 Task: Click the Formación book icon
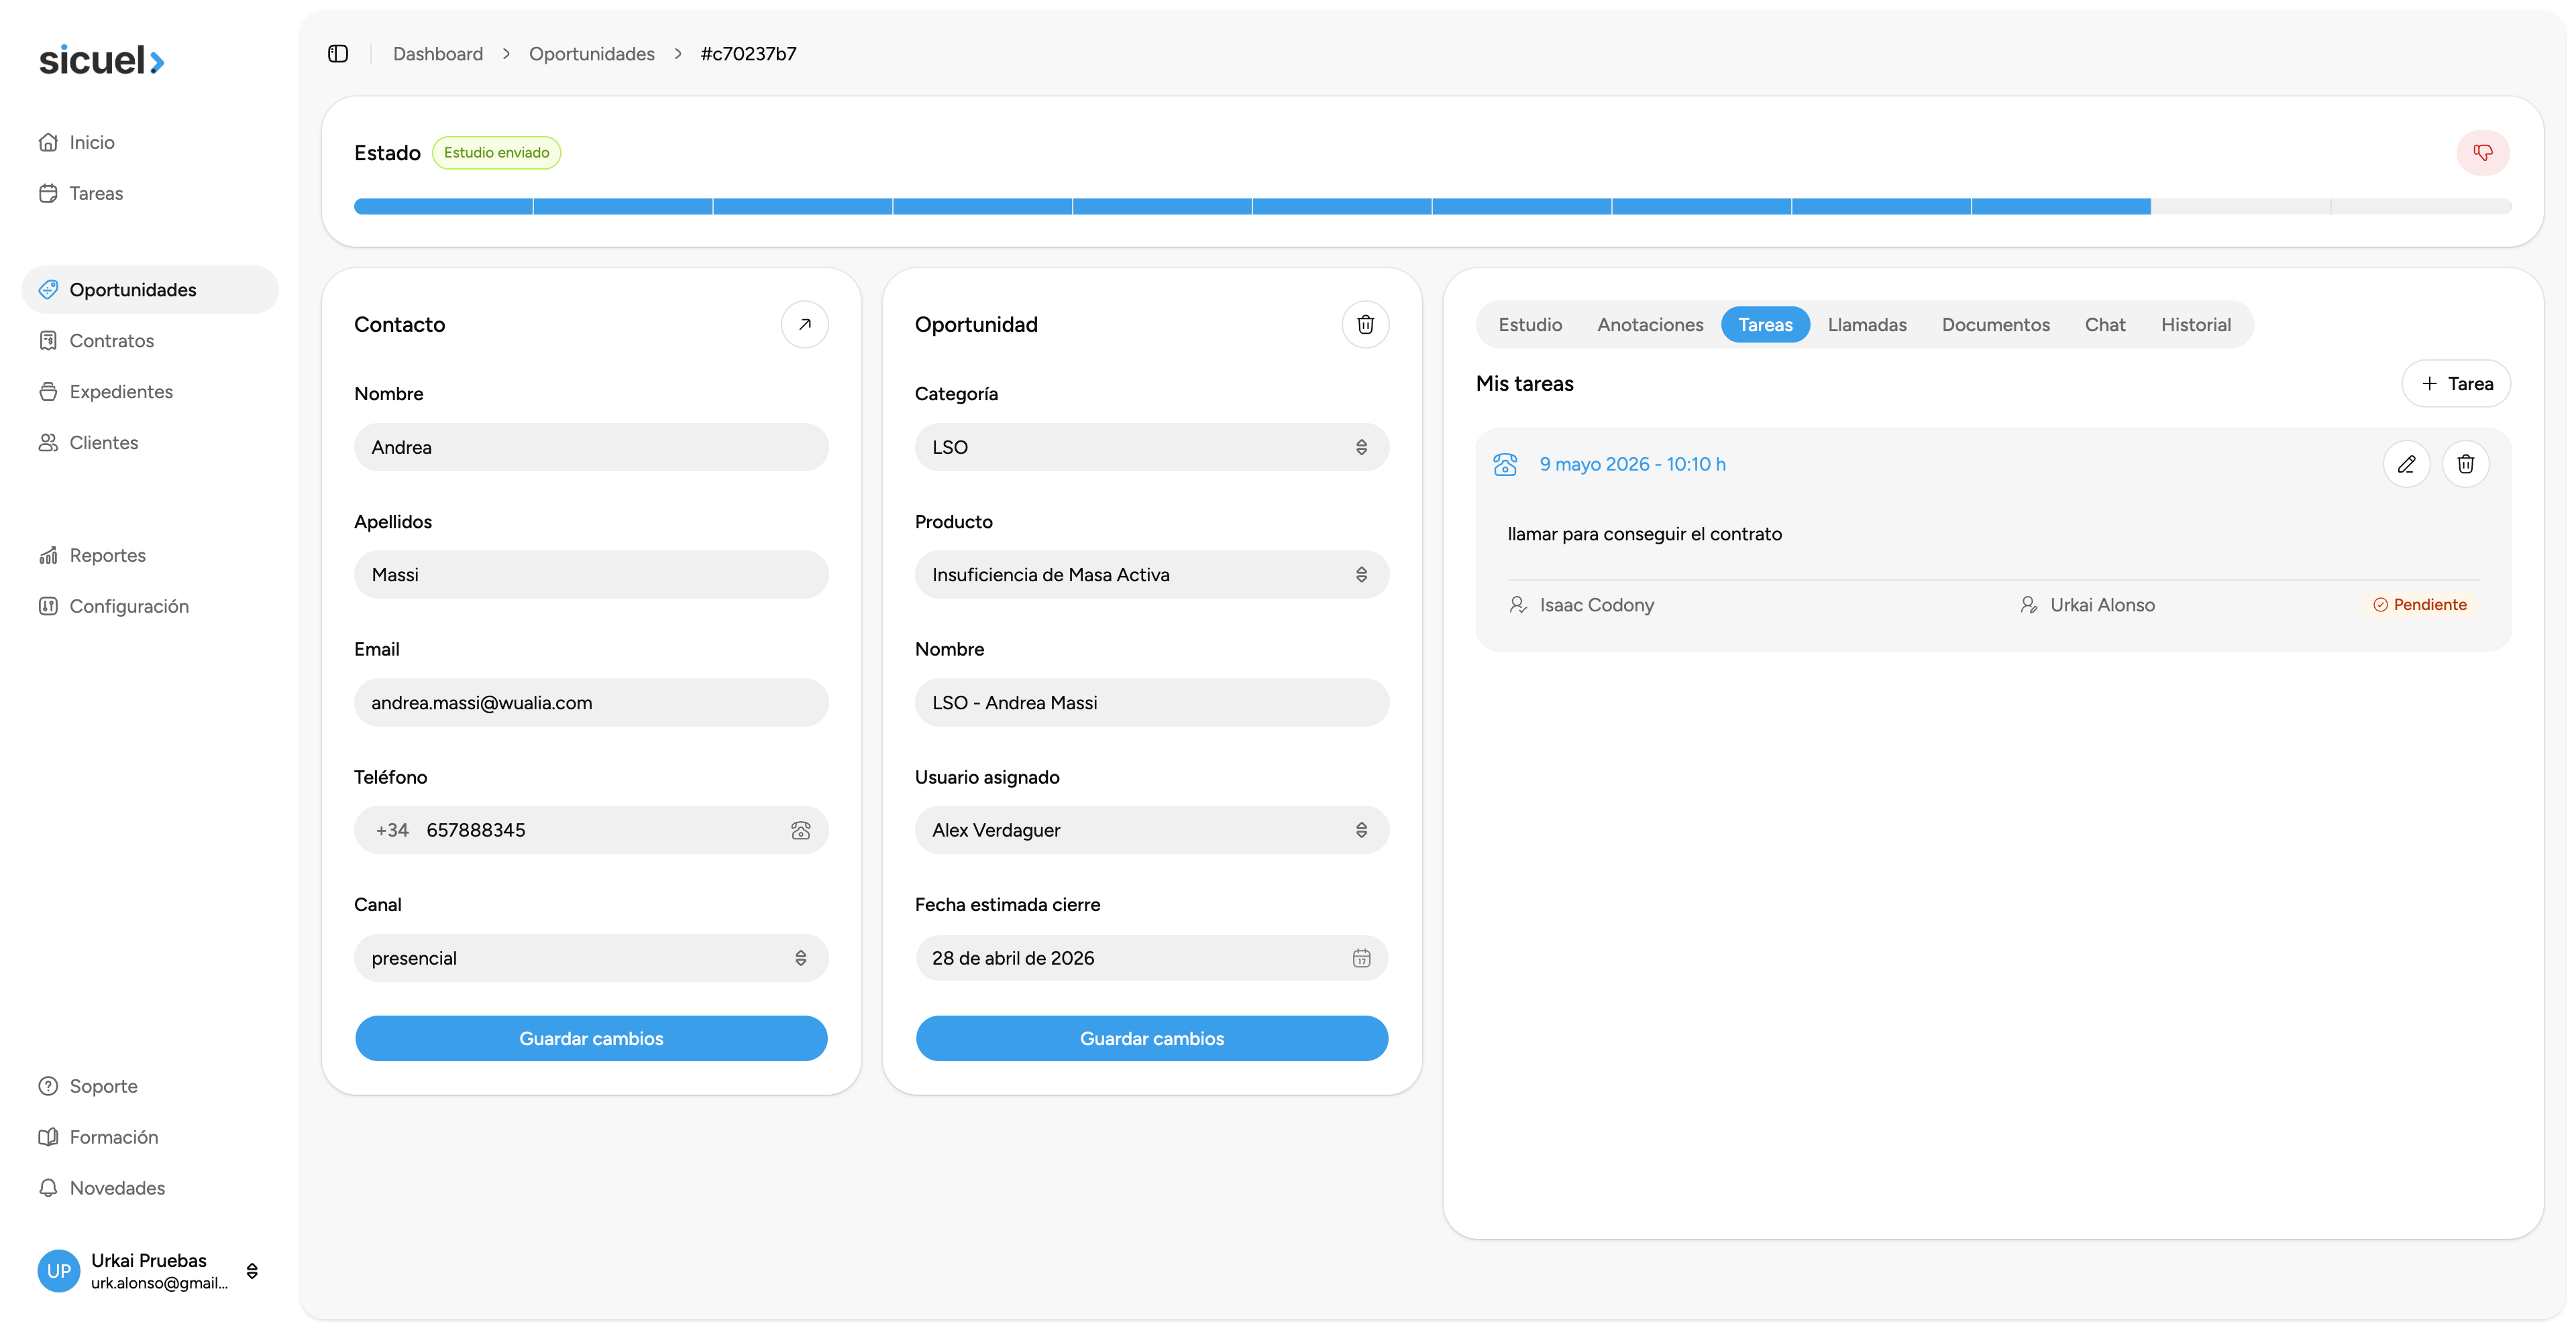(x=48, y=1137)
